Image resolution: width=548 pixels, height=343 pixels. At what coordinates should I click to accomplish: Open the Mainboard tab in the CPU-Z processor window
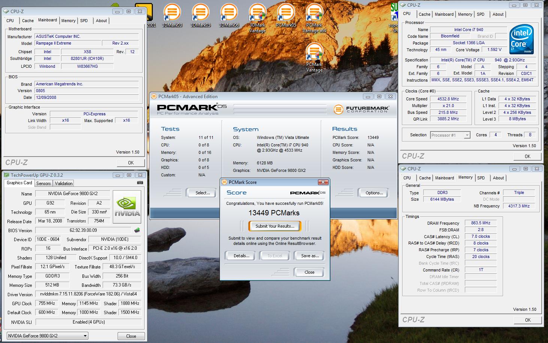[x=444, y=14]
